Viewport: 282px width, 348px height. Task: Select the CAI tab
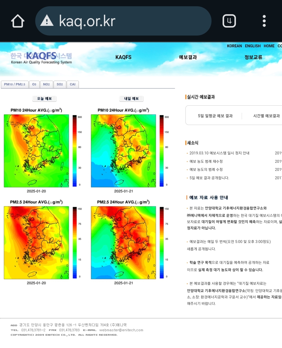coord(73,84)
